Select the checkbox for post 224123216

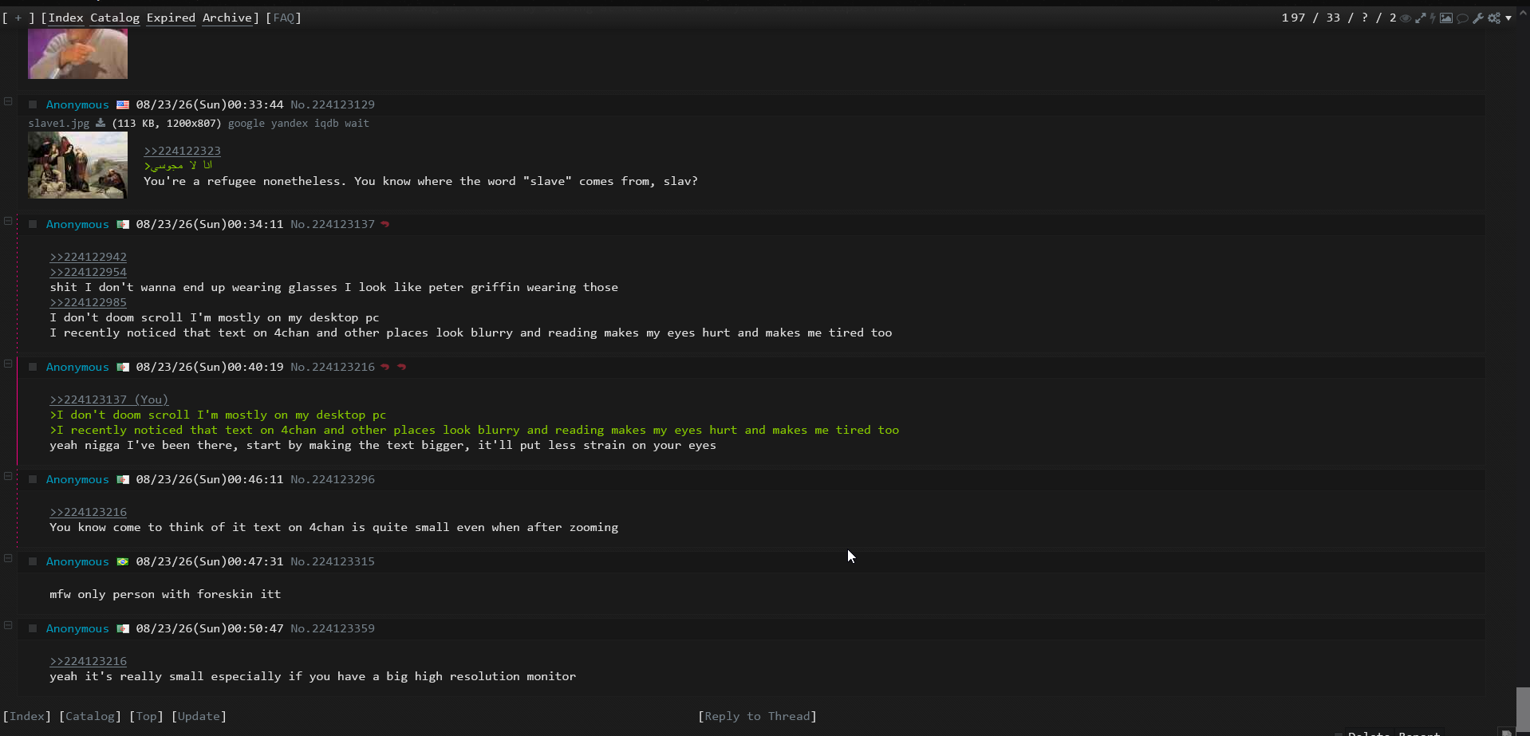pos(33,367)
